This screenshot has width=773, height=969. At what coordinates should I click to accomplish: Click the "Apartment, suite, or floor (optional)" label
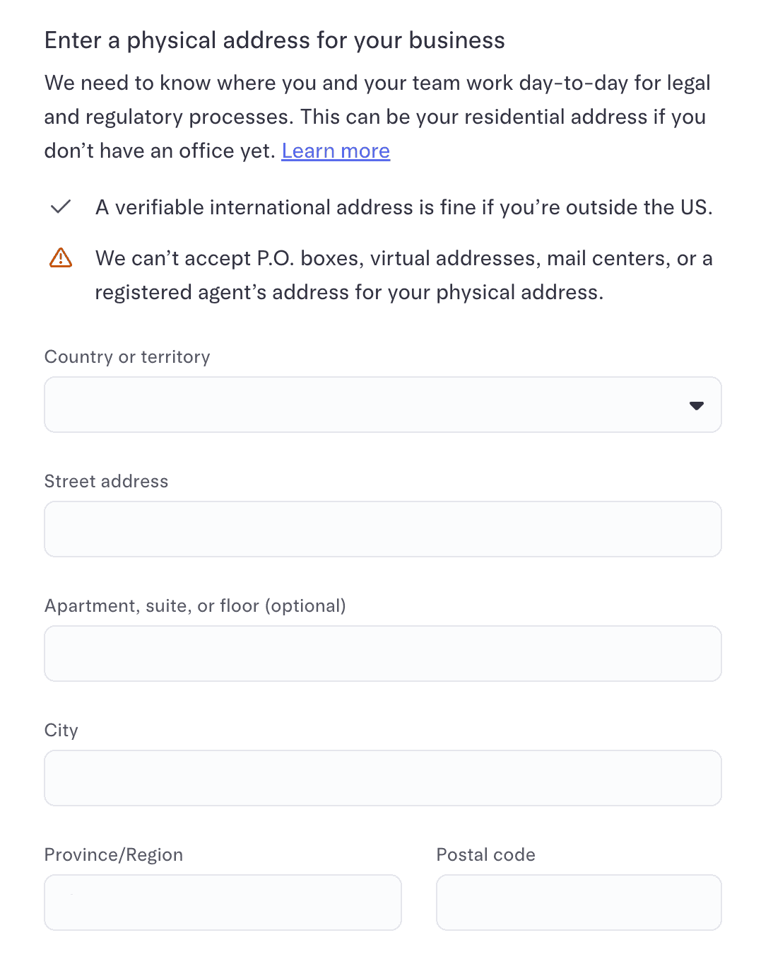(195, 605)
